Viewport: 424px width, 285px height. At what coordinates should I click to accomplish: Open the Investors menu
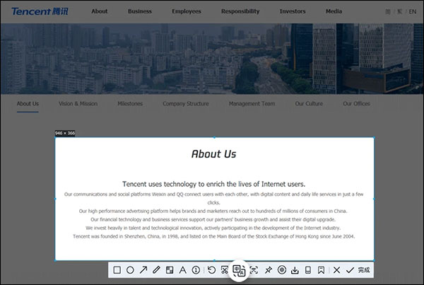click(x=293, y=11)
